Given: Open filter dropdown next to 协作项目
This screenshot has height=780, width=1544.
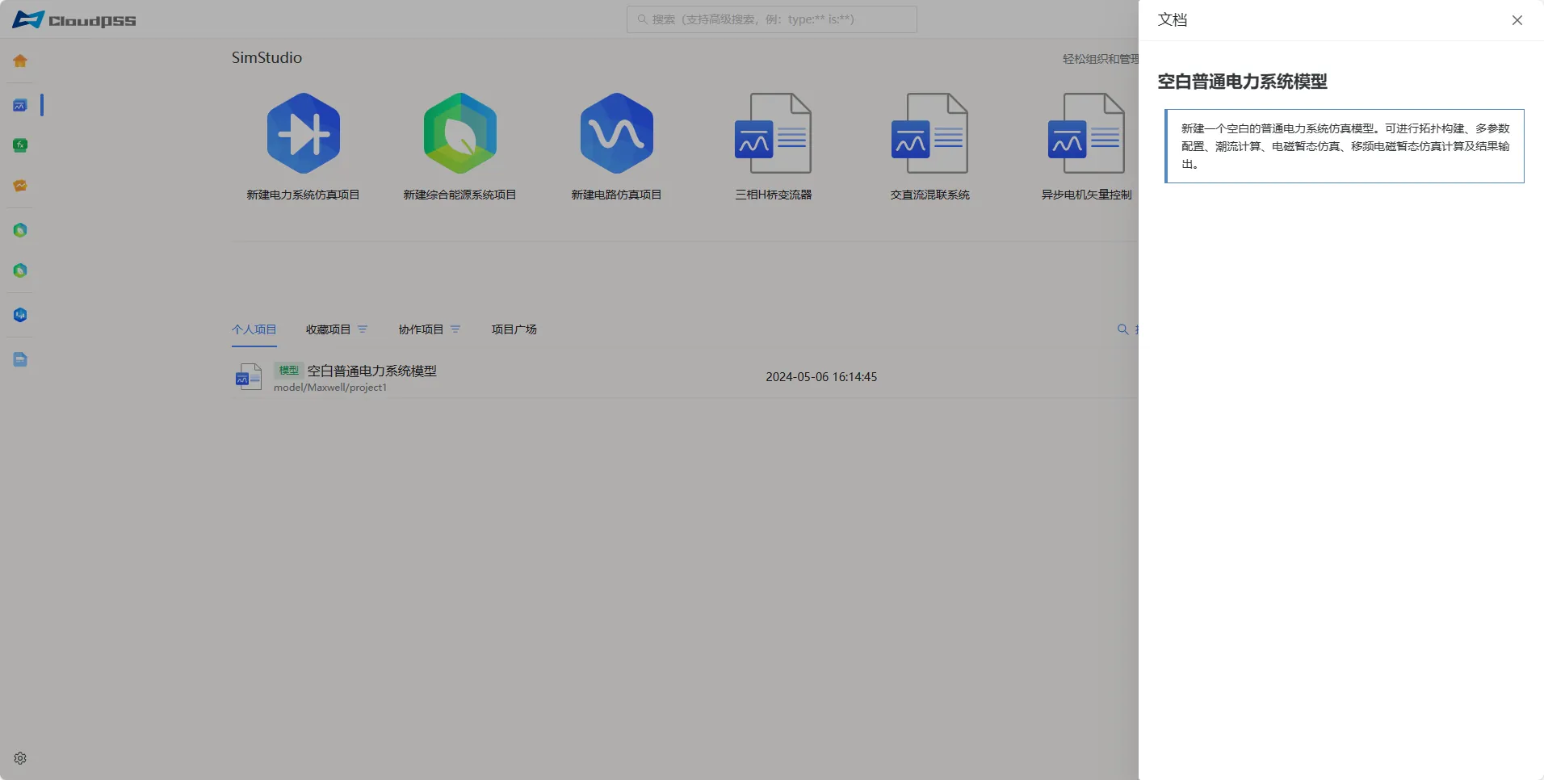Looking at the screenshot, I should [x=455, y=329].
